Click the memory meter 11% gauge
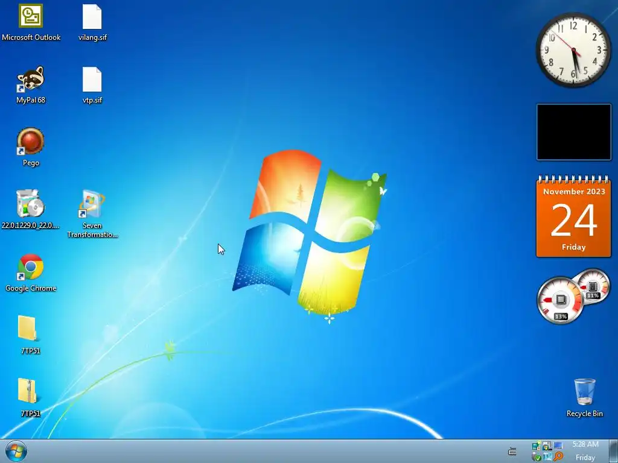Screen dimensions: 618x463 593,285
